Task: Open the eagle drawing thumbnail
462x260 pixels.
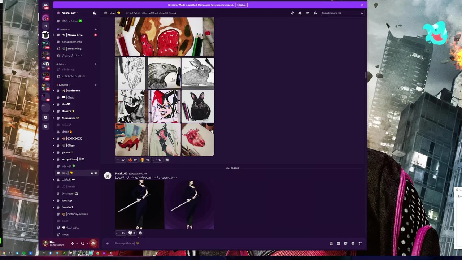Action: click(x=164, y=73)
